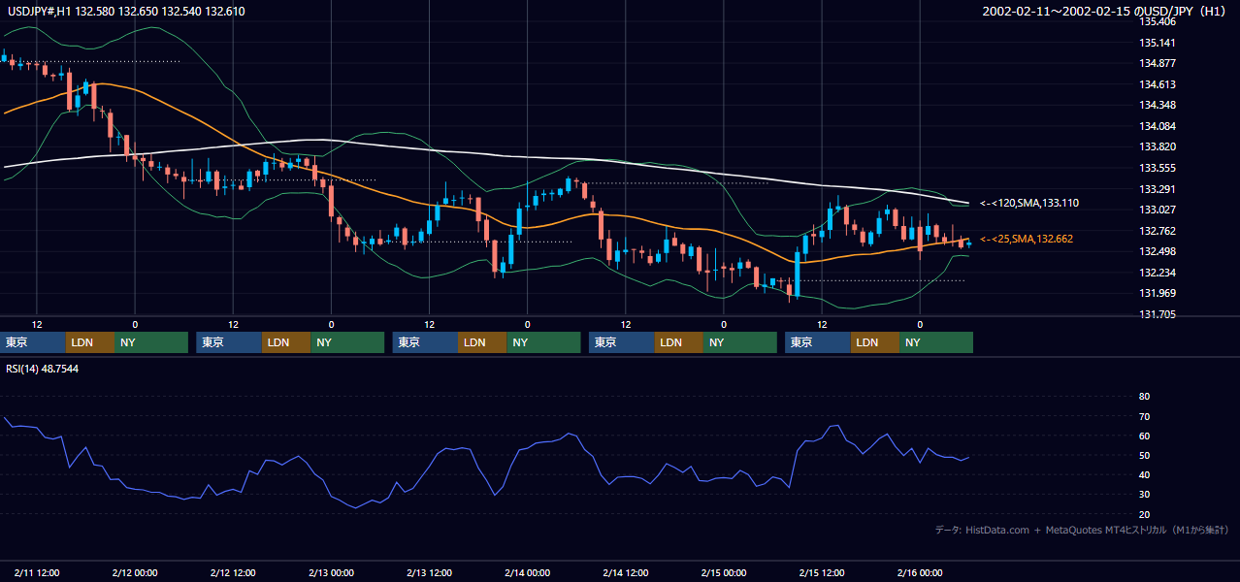Click the 2/11 12:00 time label

tap(37, 573)
